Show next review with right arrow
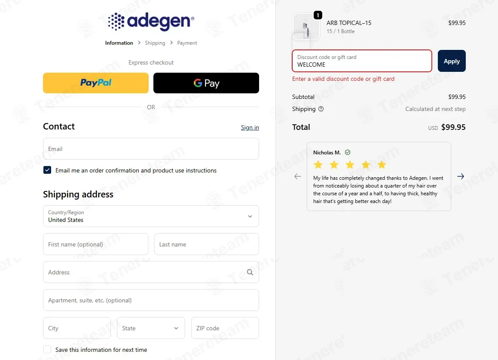Viewport: 498px width, 360px height. point(461,176)
